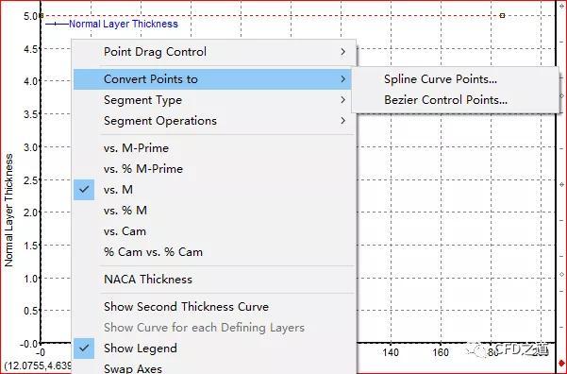Switch plot to vs. M-Prime

tap(212, 148)
